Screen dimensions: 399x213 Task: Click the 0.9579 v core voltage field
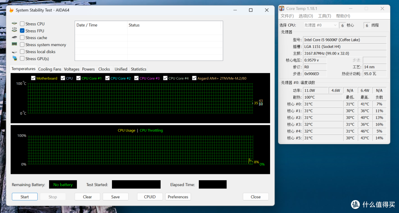(x=315, y=60)
